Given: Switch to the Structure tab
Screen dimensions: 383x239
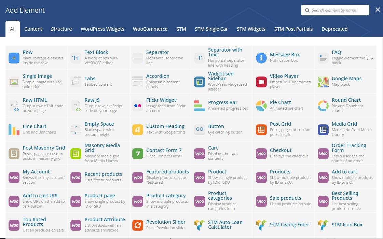Looking at the screenshot, I should (61, 29).
